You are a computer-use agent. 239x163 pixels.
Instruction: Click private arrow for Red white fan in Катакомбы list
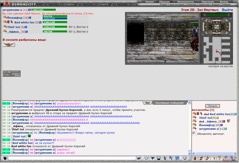click(194, 114)
